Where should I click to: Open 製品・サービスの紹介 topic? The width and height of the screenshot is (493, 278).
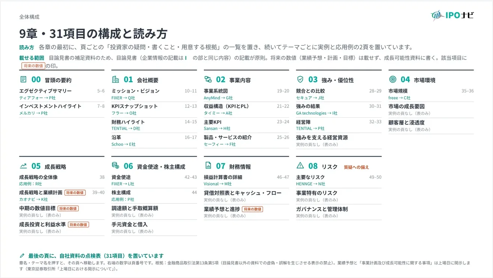228,138
